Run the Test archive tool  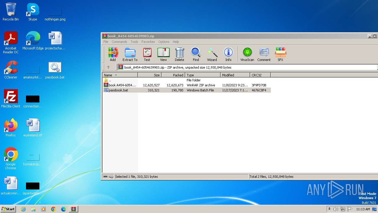coord(147,54)
